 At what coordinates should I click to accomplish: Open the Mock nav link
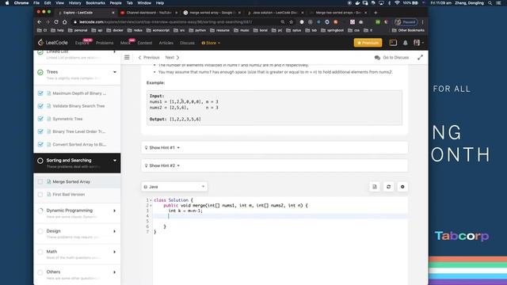click(x=125, y=43)
